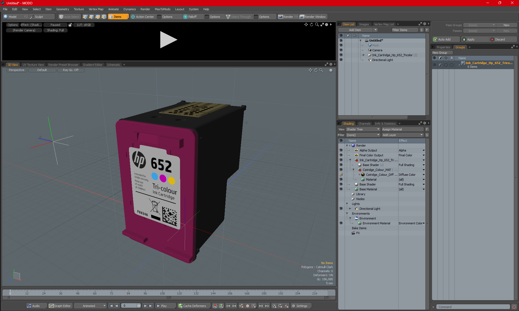This screenshot has width=519, height=311.
Task: Click the Auto Add button
Action: [x=446, y=39]
